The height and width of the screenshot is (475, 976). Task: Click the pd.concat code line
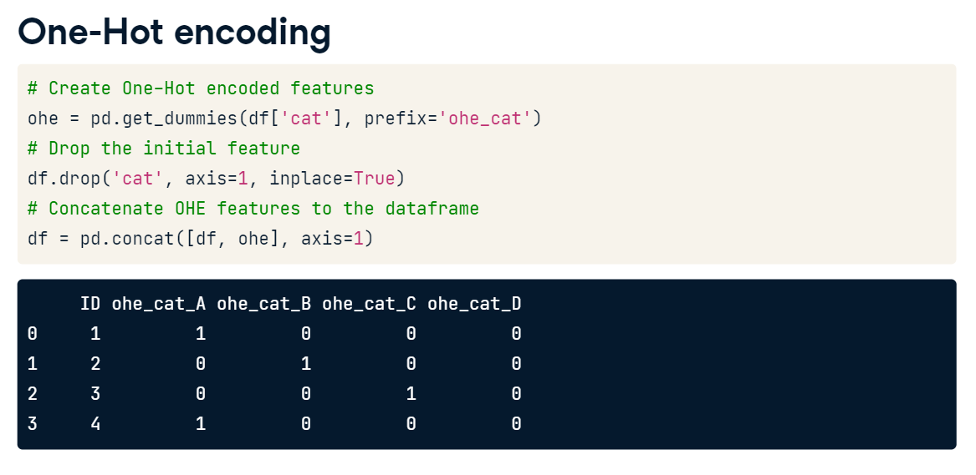pyautogui.click(x=201, y=239)
